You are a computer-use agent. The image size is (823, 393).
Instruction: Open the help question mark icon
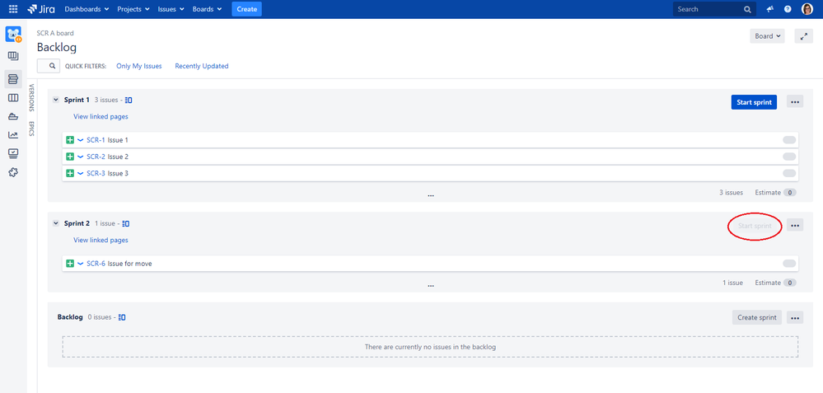788,9
